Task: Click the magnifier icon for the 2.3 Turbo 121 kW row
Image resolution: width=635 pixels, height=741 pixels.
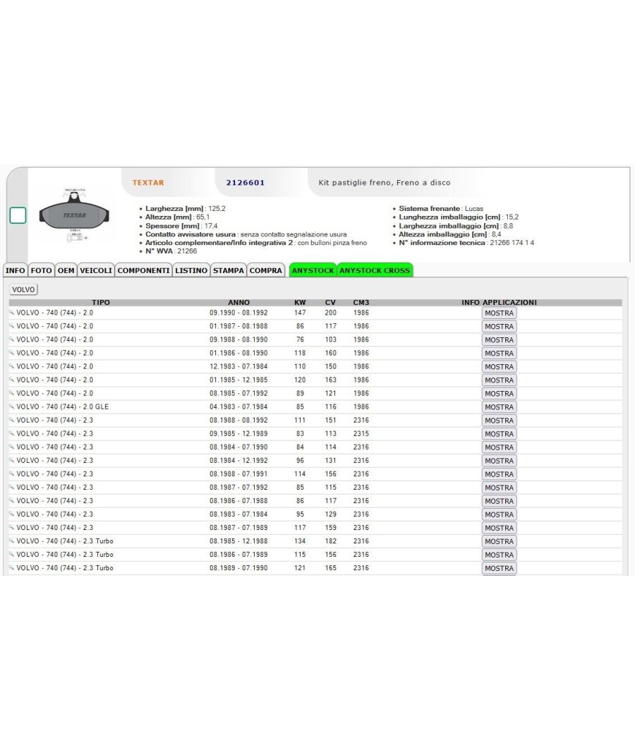Action: (11, 567)
